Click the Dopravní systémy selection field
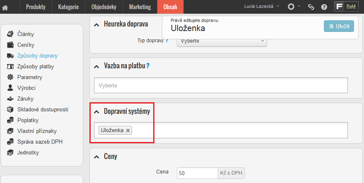 tap(221, 130)
